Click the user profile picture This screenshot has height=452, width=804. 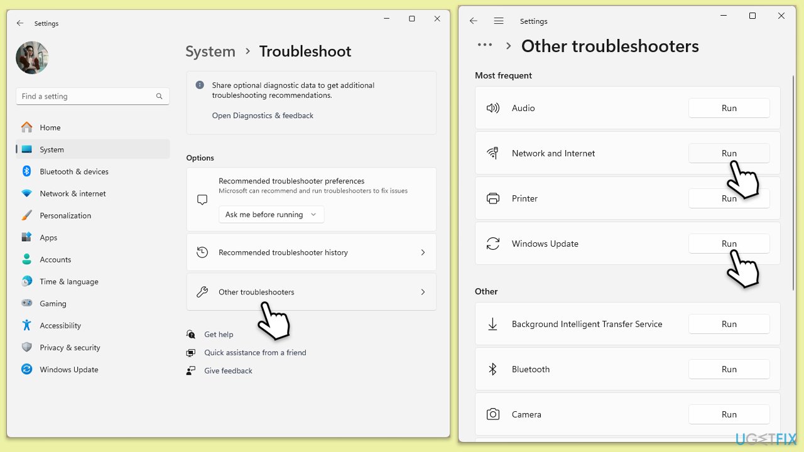point(32,58)
